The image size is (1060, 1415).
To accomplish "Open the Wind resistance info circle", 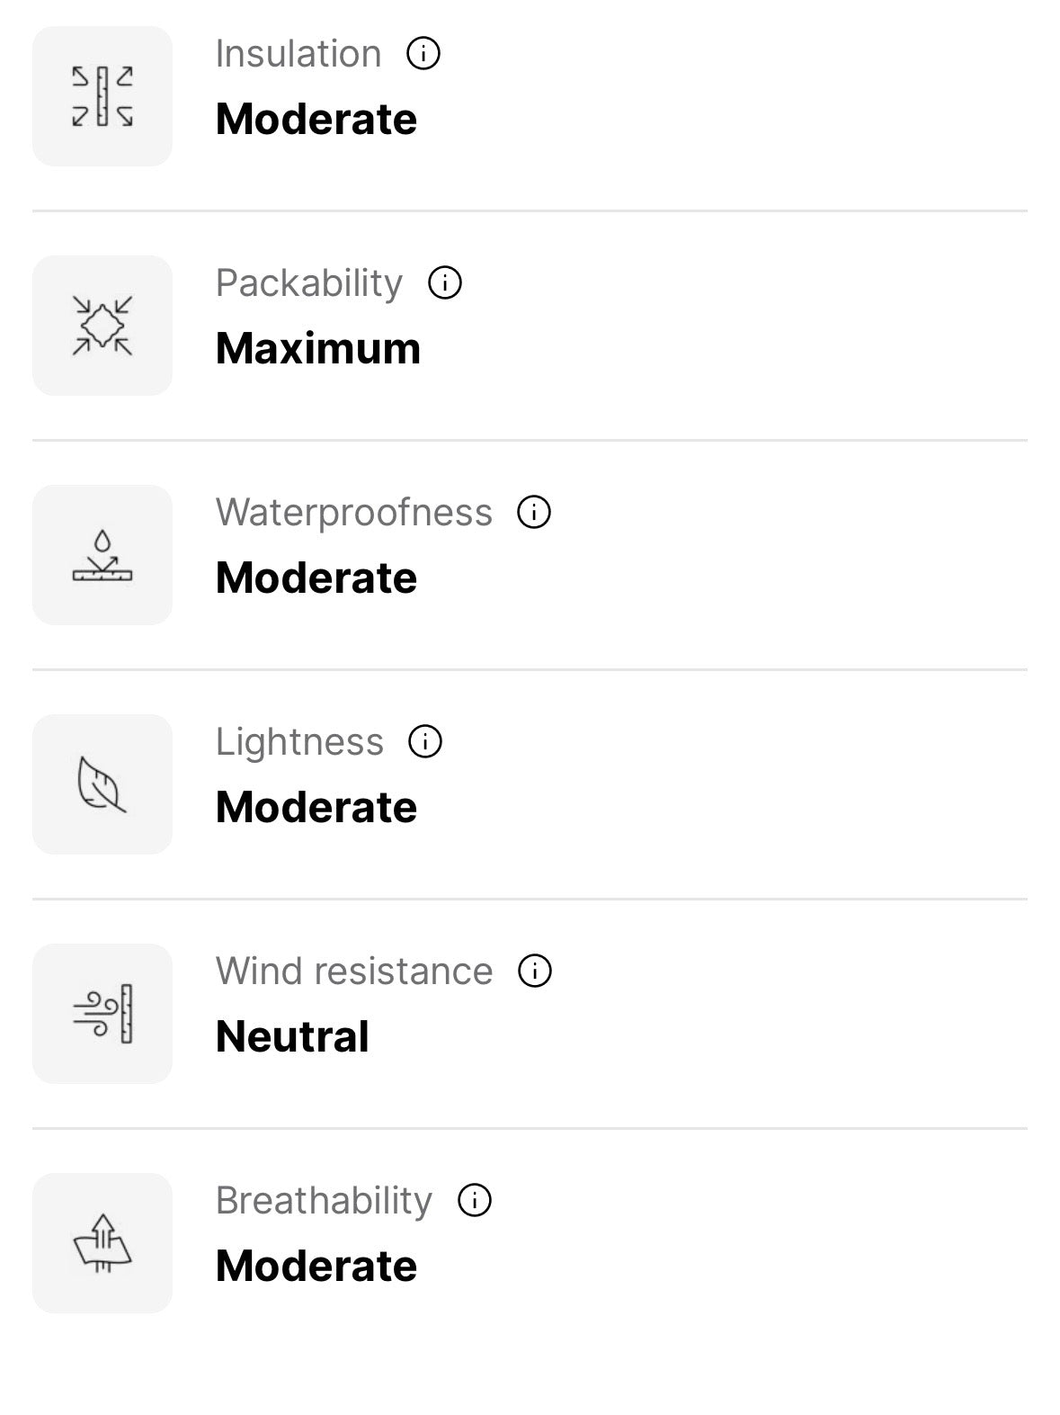I will [x=535, y=972].
